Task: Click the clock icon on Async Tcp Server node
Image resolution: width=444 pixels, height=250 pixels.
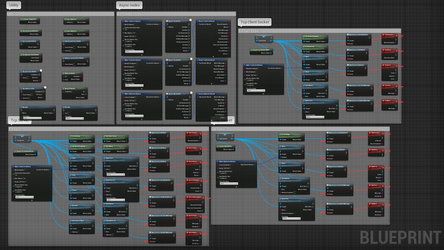Action: (190, 20)
